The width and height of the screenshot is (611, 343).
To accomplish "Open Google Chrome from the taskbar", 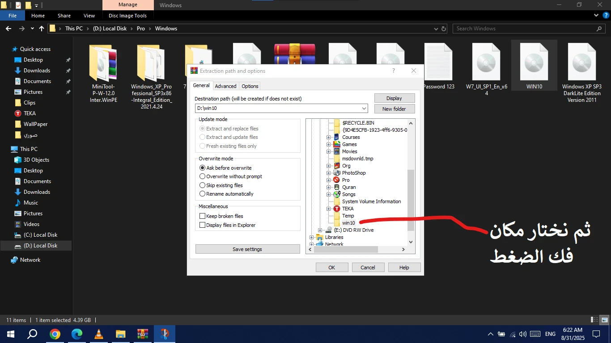I will coord(55,334).
